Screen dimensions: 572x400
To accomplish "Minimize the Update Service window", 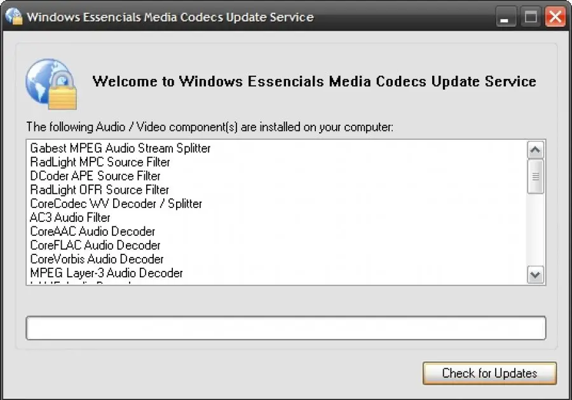I will 505,17.
